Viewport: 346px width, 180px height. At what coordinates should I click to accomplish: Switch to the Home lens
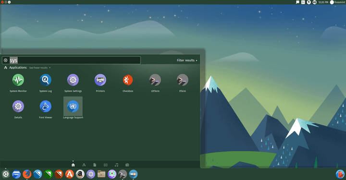tap(73, 165)
